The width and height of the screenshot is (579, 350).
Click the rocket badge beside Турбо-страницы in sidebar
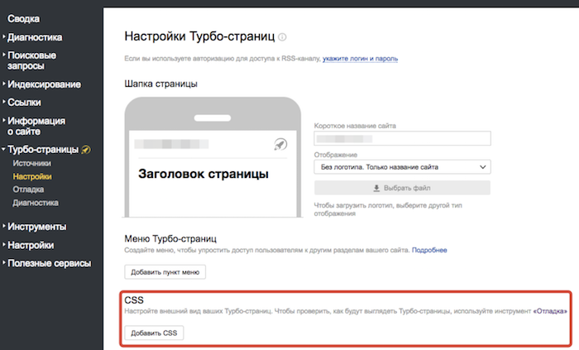coord(86,150)
